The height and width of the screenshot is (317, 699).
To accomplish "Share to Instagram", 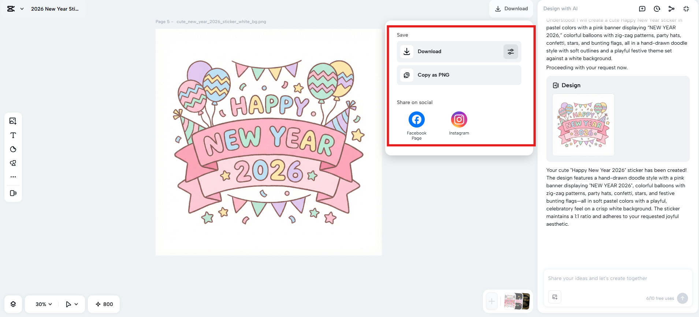I will pyautogui.click(x=459, y=120).
